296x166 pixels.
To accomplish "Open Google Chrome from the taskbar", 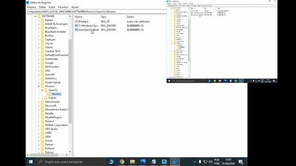I will (x=122, y=162).
